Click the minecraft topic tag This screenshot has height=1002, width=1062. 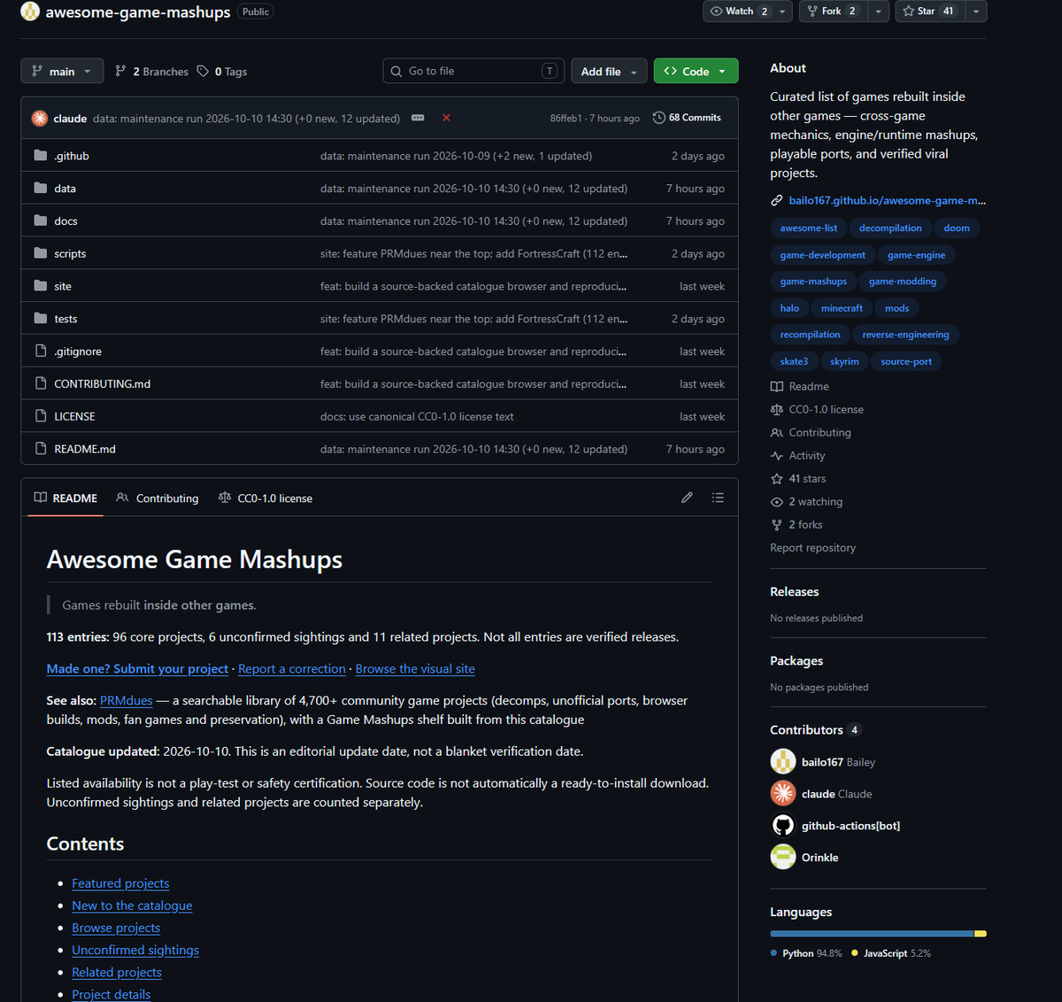(x=842, y=308)
